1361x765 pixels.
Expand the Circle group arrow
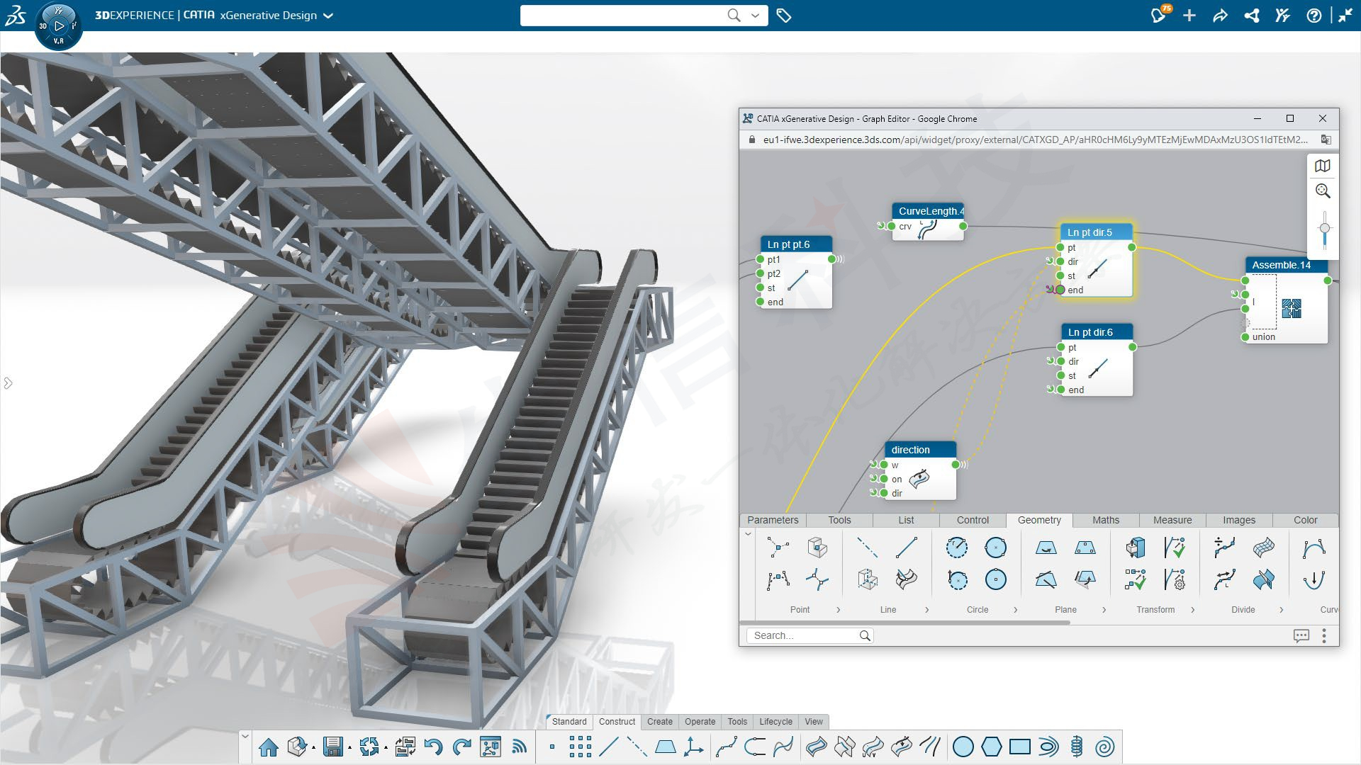(x=1015, y=609)
